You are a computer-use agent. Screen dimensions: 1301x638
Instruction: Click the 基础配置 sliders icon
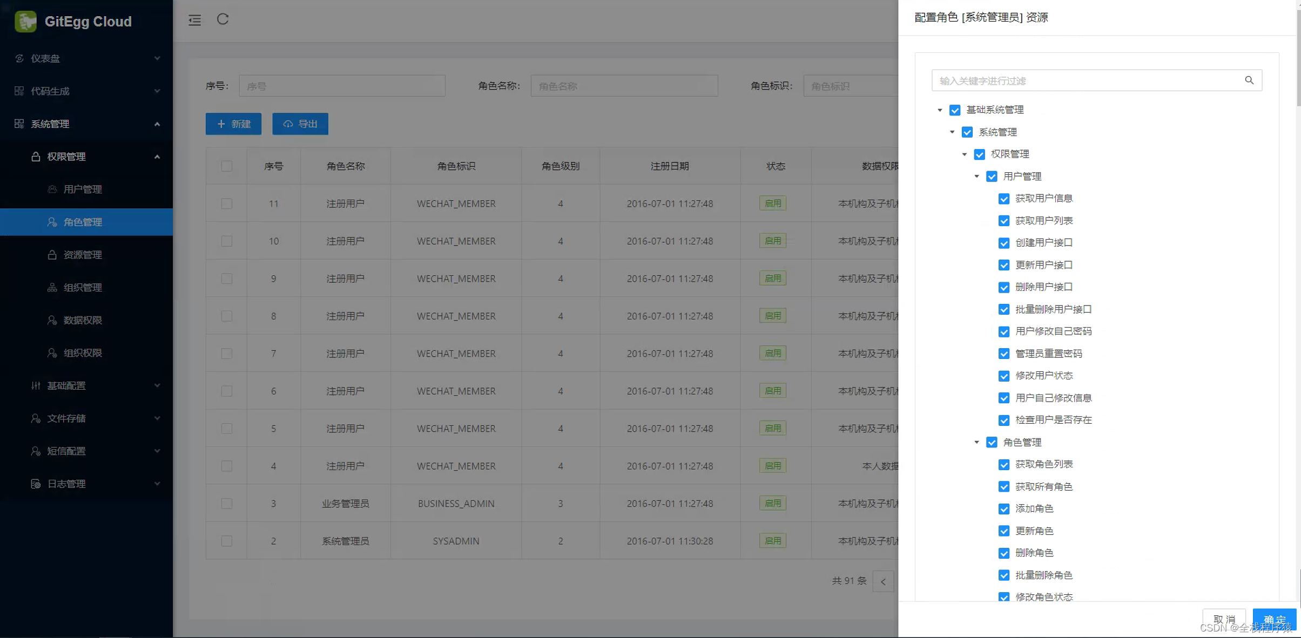(36, 386)
